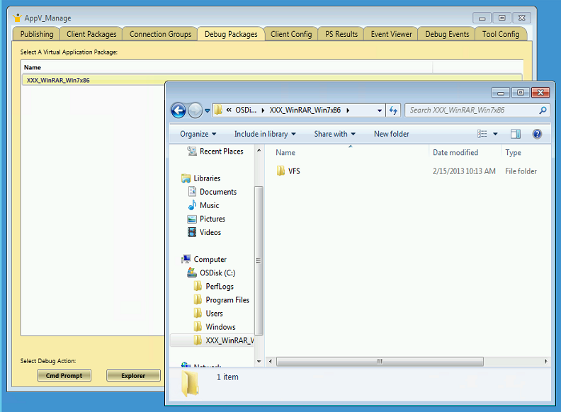Open the Documents library
This screenshot has height=412, width=561.
click(218, 192)
